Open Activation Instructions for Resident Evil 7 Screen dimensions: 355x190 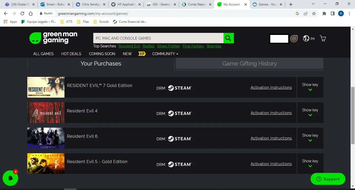coord(271,87)
